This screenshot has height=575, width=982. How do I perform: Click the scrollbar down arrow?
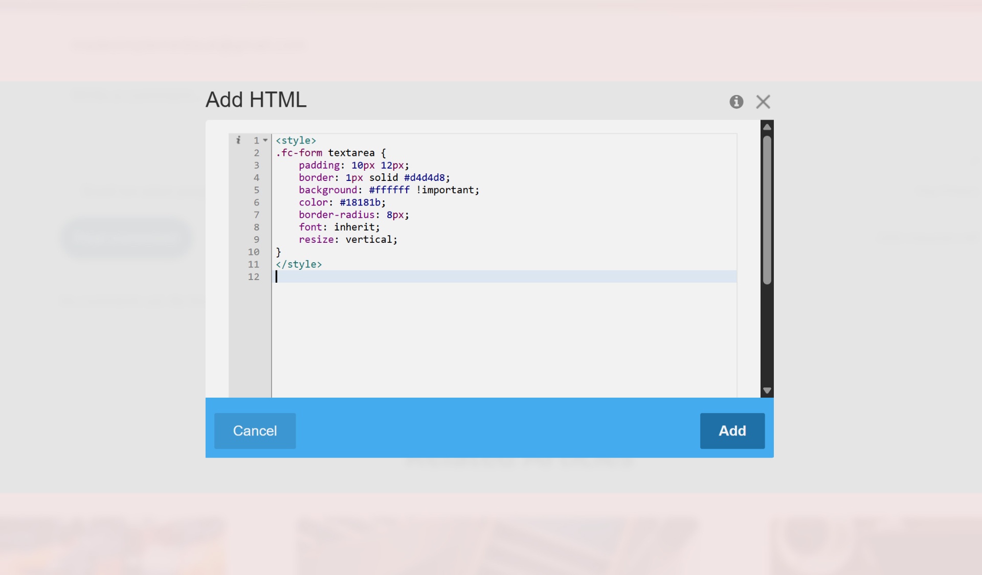point(767,390)
